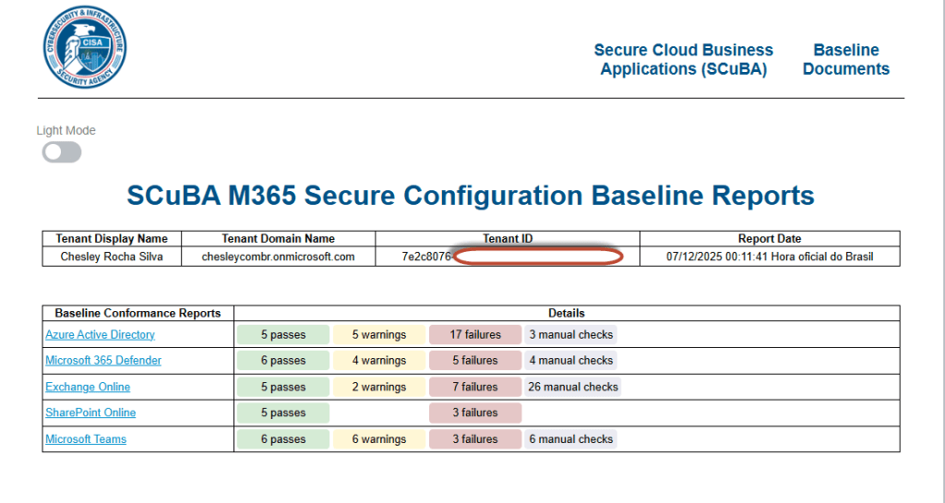This screenshot has height=503, width=945.
Task: Click the 2 warnings badge
Action: [379, 387]
